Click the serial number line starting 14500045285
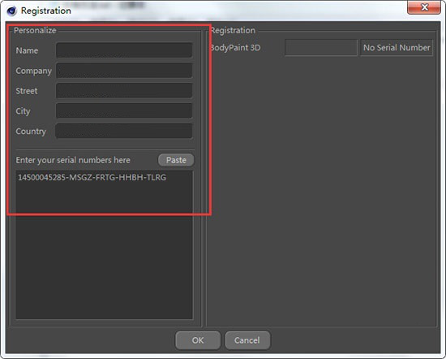Viewport: 446px width, 359px height. (92, 178)
